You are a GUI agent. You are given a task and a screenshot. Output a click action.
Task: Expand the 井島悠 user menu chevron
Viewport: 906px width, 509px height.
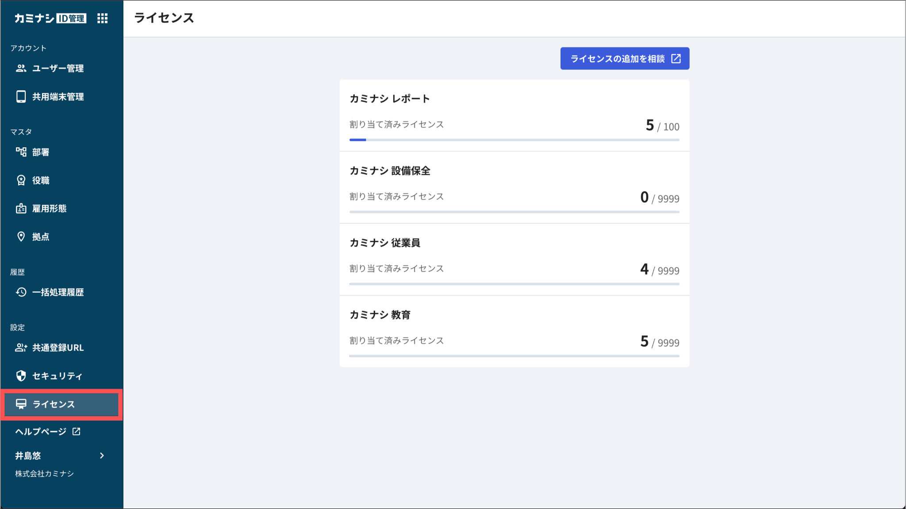click(x=102, y=455)
